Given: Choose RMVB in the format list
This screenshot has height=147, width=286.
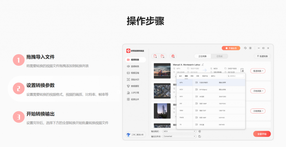Looking at the screenshot, I should pos(185,117).
